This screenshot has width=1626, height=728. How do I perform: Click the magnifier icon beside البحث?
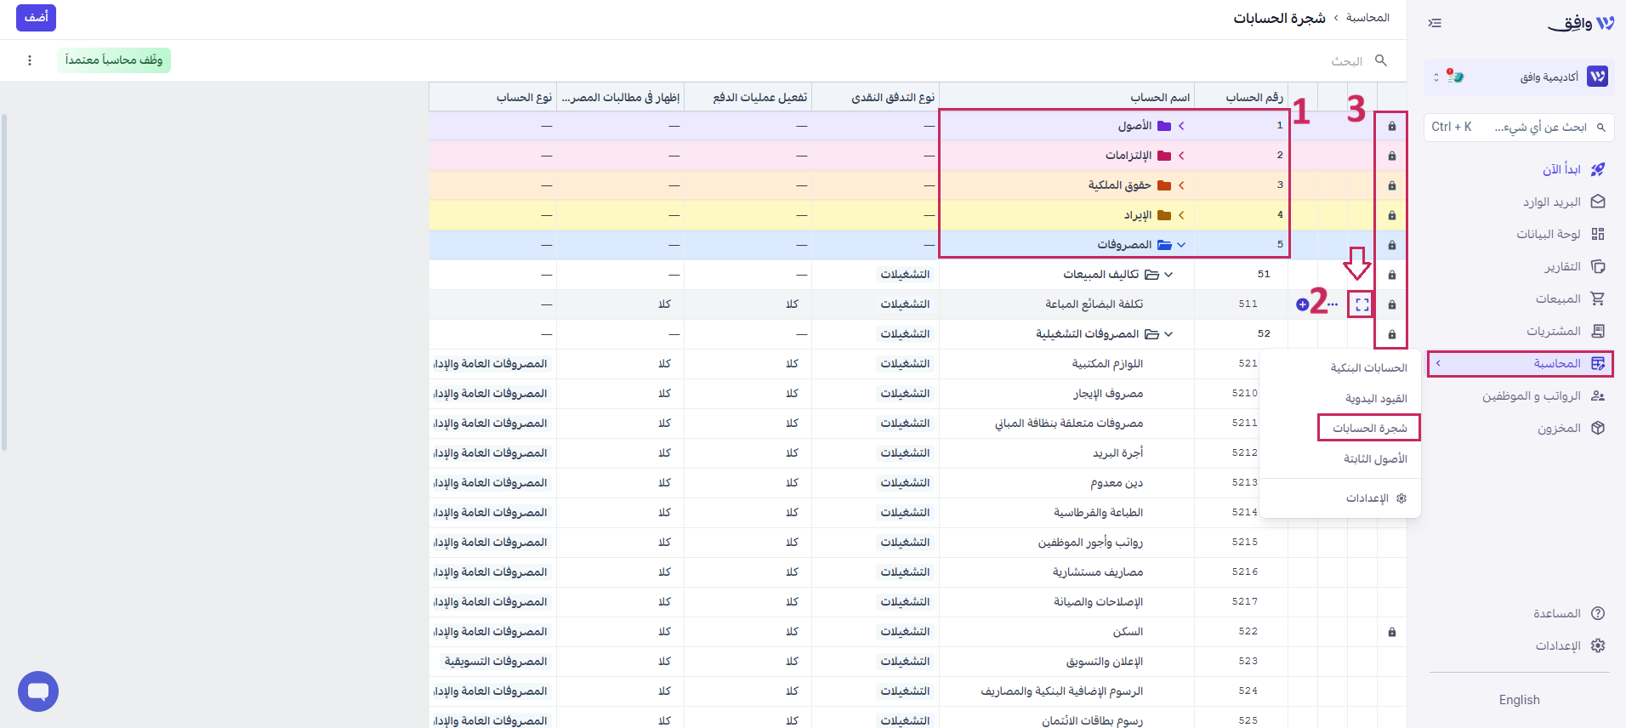click(x=1381, y=60)
